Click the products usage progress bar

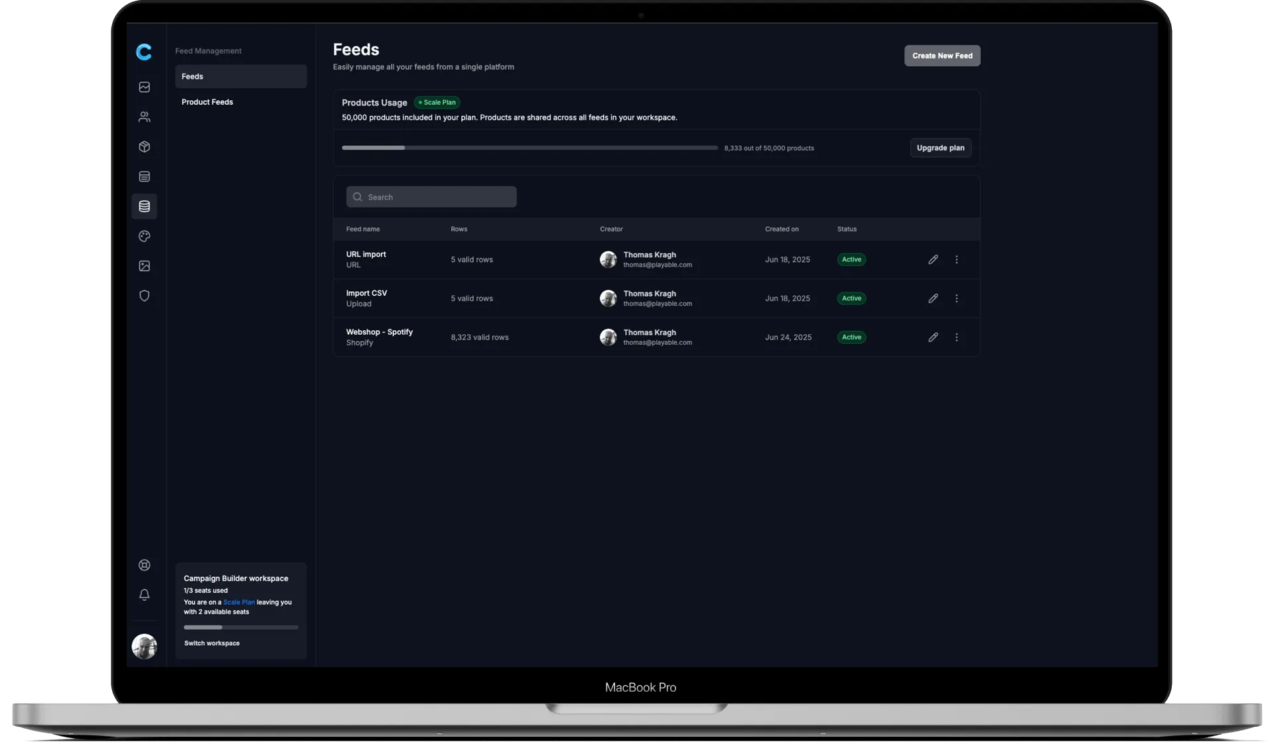click(530, 148)
